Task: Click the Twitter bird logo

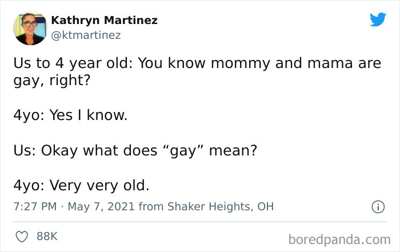Action: (x=378, y=20)
